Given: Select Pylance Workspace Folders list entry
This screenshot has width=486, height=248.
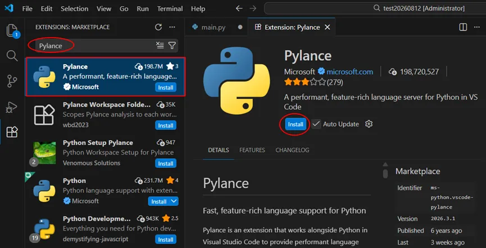Looking at the screenshot, I should [105, 115].
